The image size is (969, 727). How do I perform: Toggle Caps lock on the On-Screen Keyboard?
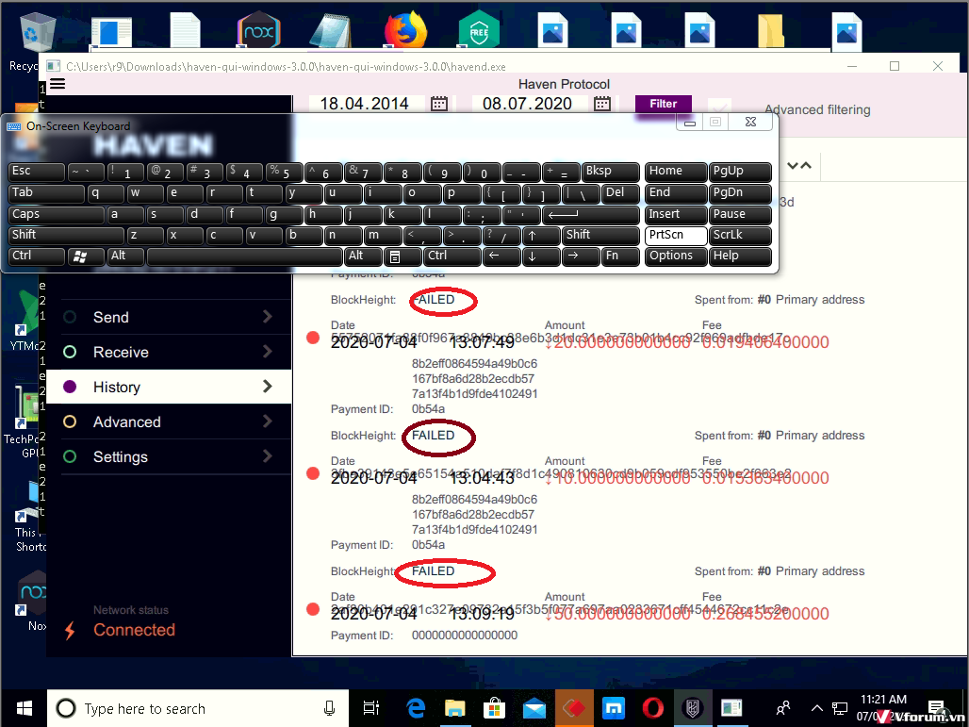[x=57, y=215]
